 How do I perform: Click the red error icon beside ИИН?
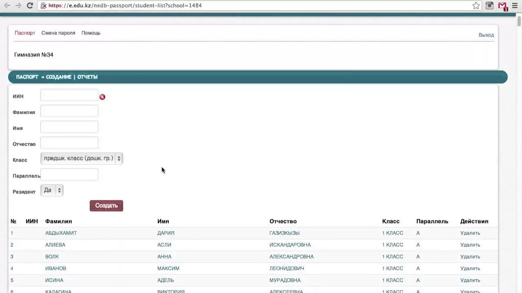coord(102,97)
